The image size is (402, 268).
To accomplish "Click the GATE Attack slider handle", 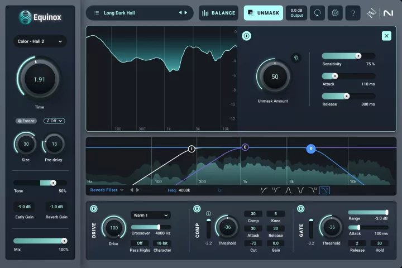I will click(x=358, y=227).
